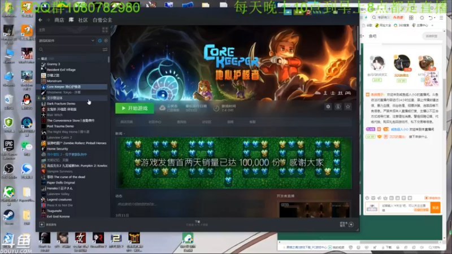Select Ghostwire: Tokyo in the list
Screen dimensions: 452x254
(63, 92)
